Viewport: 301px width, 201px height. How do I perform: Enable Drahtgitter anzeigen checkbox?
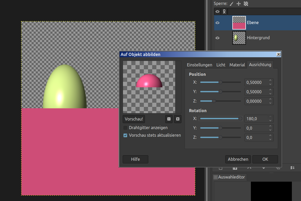125,128
